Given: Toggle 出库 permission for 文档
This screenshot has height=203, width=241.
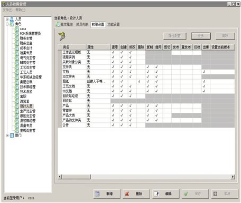Looking at the screenshot, I should [204, 72].
